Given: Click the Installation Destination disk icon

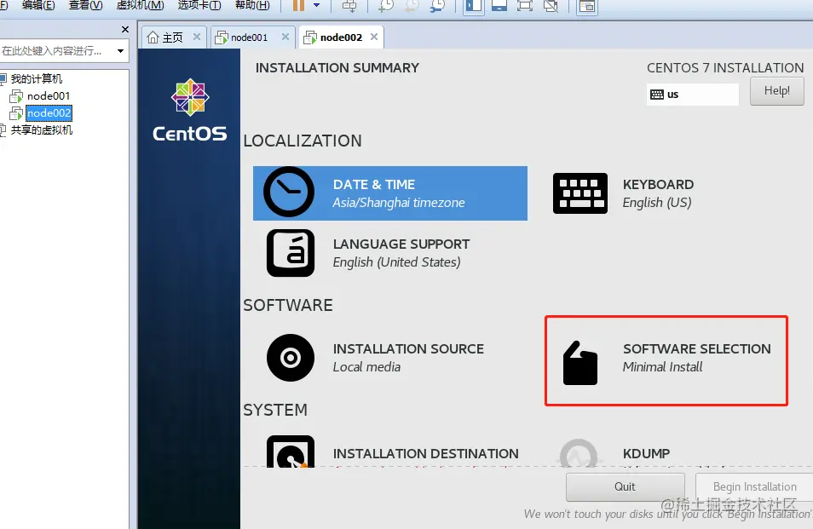Looking at the screenshot, I should pyautogui.click(x=291, y=451).
